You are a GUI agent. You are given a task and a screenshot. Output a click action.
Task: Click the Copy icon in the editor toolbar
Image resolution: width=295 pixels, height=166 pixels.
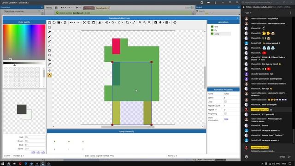click(89, 23)
